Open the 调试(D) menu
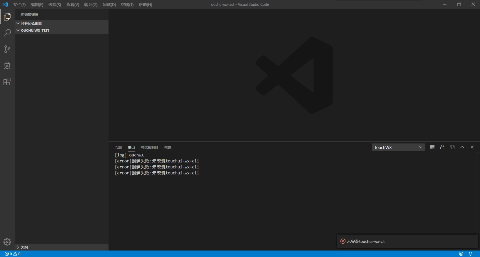The width and height of the screenshot is (480, 257). pyautogui.click(x=109, y=4)
